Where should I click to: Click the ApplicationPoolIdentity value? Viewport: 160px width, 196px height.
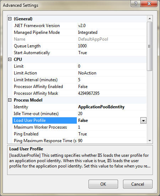tap(101, 107)
